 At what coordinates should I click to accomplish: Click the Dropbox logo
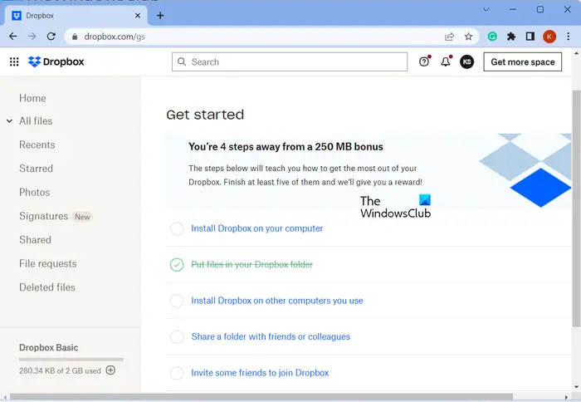(x=56, y=61)
